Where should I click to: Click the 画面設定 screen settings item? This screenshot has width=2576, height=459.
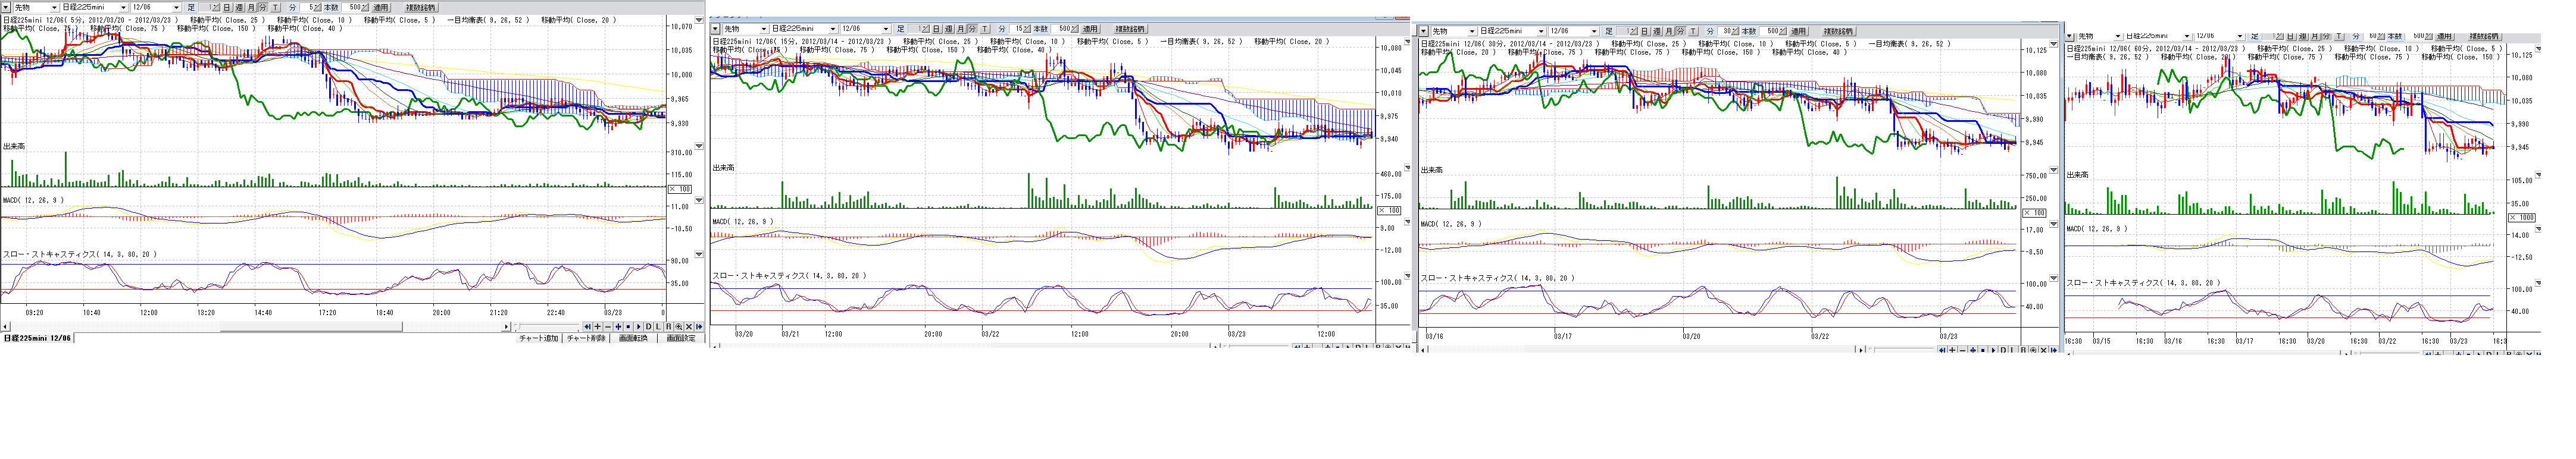coord(681,339)
